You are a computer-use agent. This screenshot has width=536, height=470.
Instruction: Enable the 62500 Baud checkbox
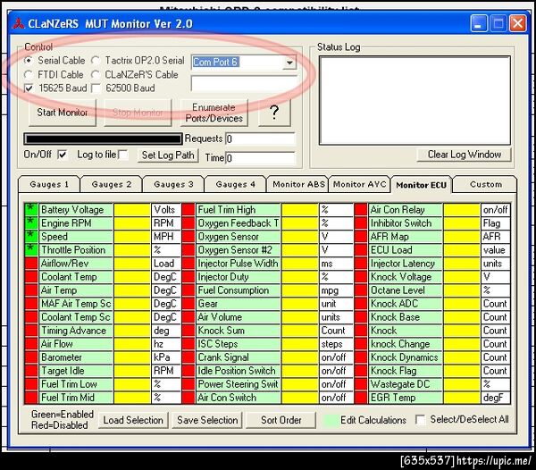pyautogui.click(x=96, y=88)
